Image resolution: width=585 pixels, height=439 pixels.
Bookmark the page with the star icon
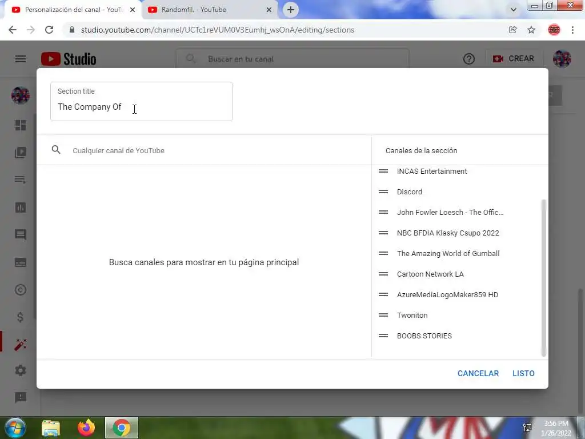(x=531, y=30)
